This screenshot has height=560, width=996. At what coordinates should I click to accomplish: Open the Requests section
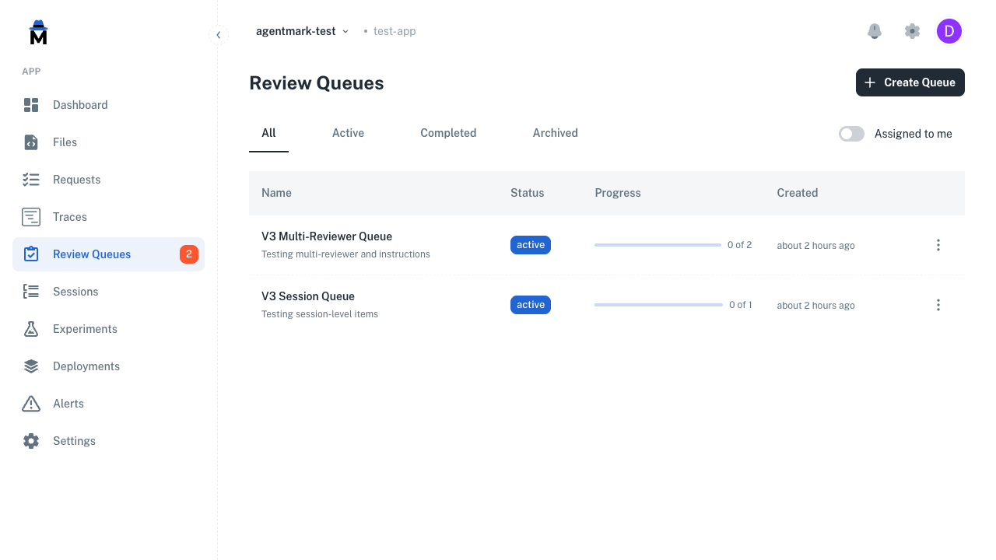click(x=76, y=179)
